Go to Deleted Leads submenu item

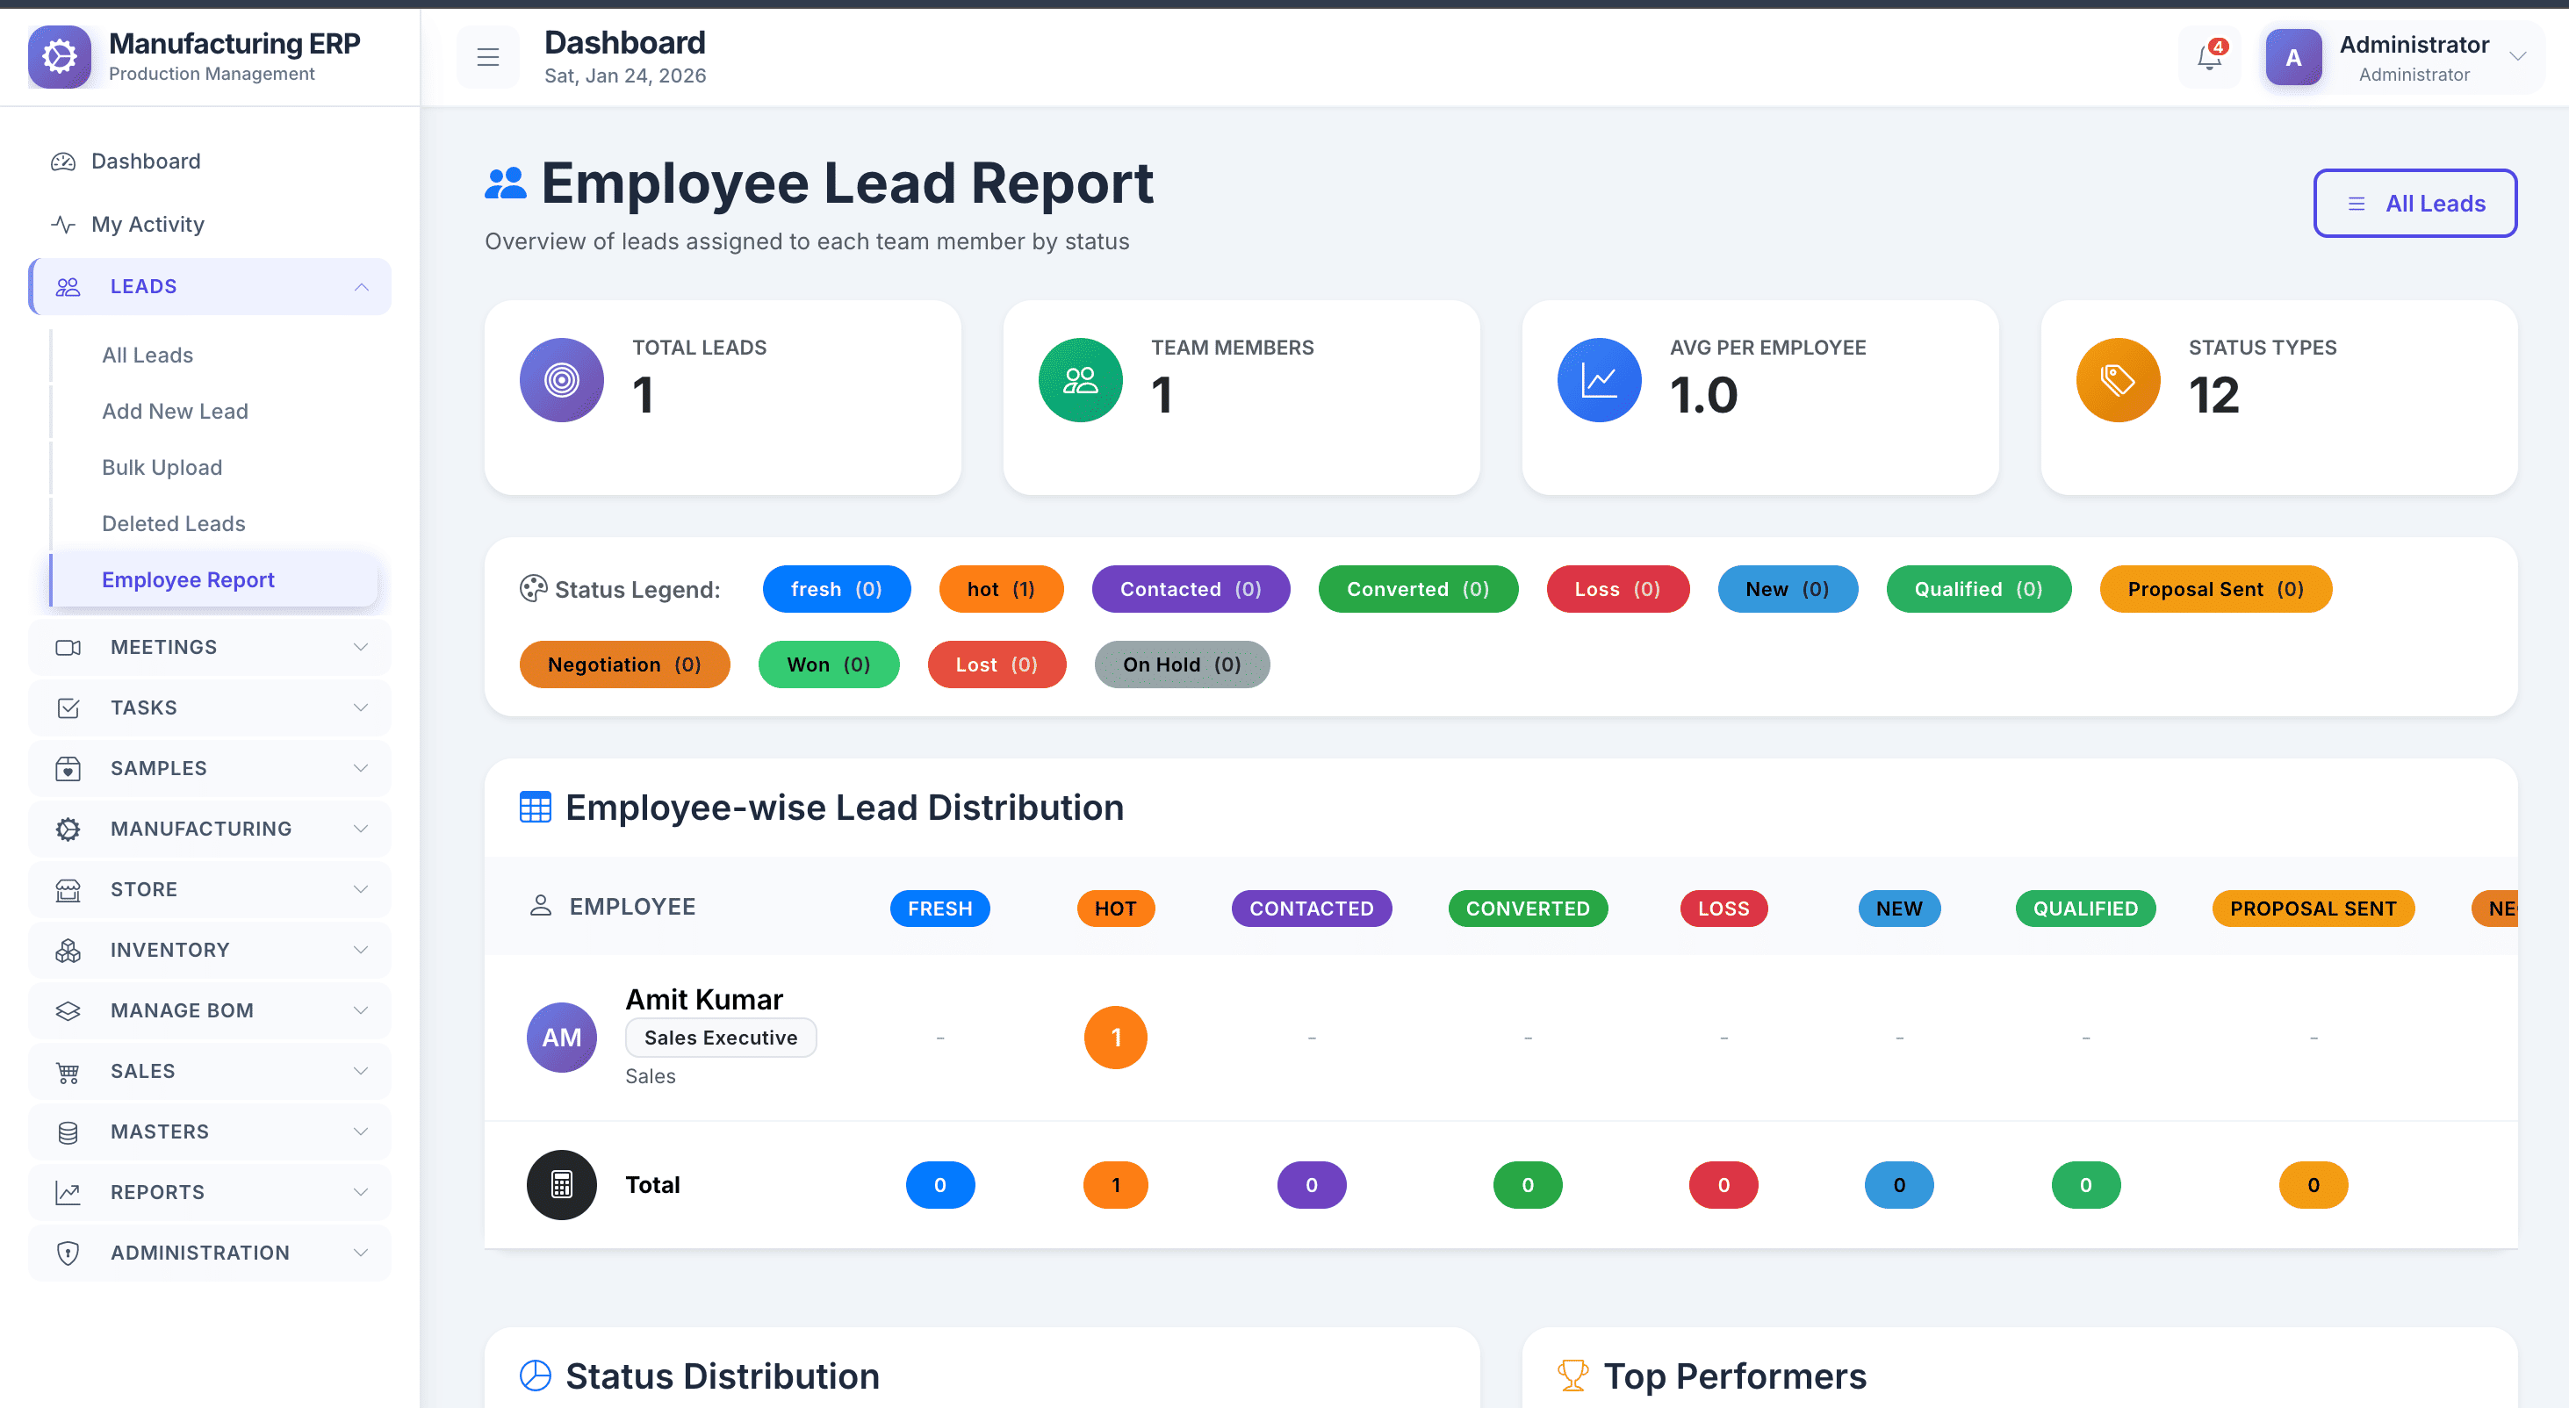tap(174, 523)
